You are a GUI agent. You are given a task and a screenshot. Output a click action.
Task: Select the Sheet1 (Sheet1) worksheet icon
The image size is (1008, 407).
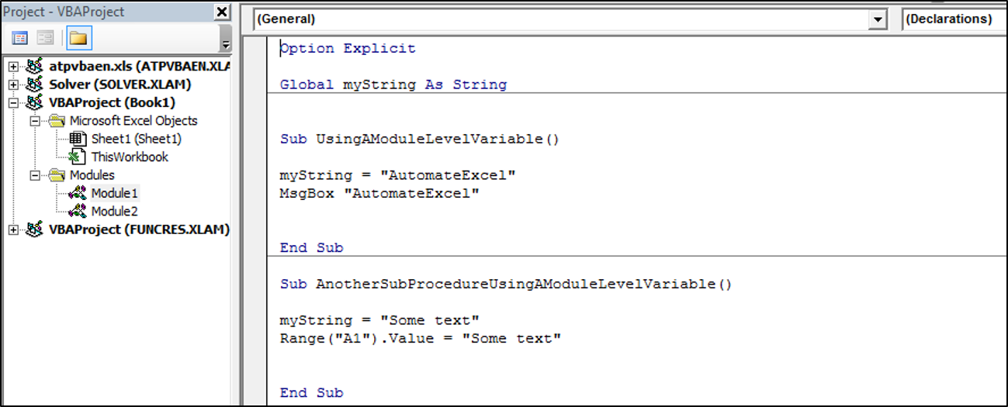(78, 139)
